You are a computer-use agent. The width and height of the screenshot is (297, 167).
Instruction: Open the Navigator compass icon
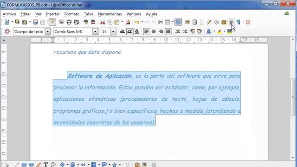coord(217,22)
